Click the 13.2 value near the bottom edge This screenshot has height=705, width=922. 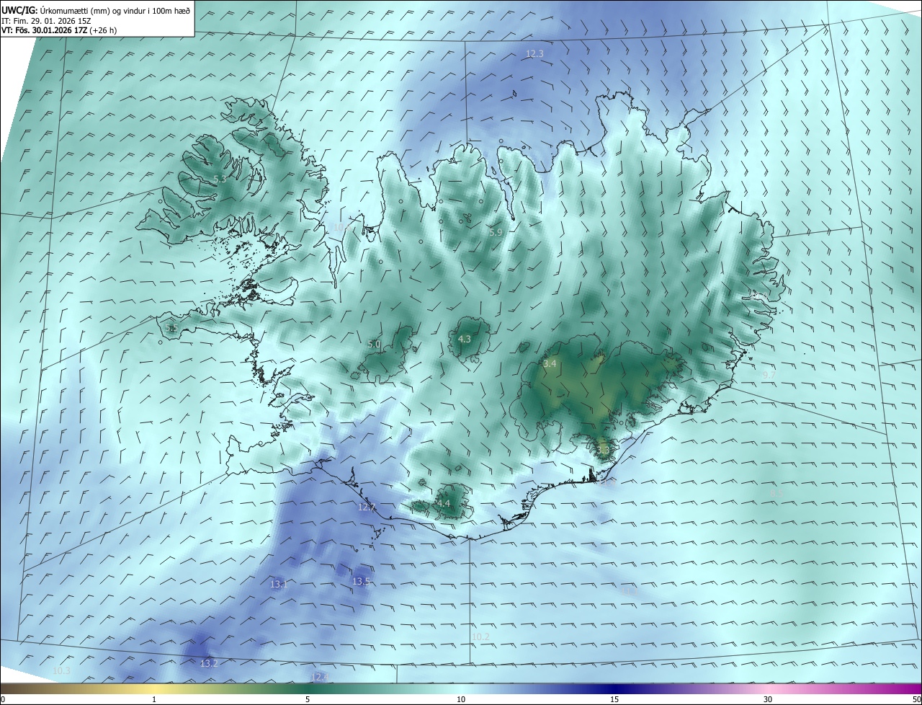(209, 663)
